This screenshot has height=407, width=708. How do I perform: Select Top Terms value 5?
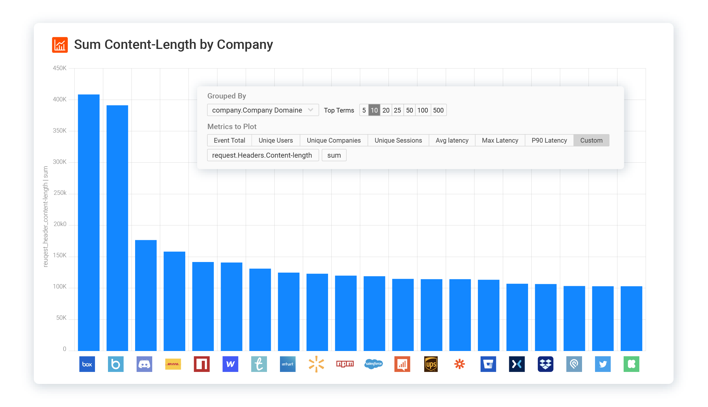click(x=364, y=110)
